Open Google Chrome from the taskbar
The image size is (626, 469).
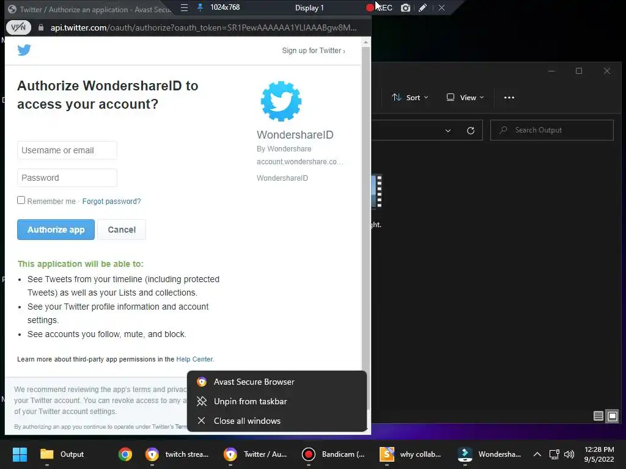[x=125, y=454]
